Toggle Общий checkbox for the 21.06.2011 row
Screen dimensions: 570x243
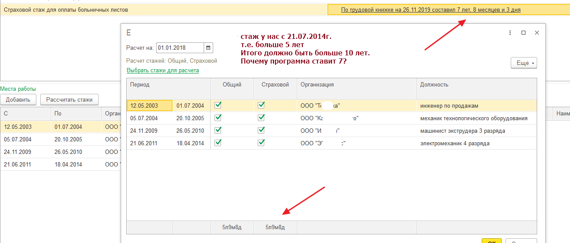[x=218, y=143]
